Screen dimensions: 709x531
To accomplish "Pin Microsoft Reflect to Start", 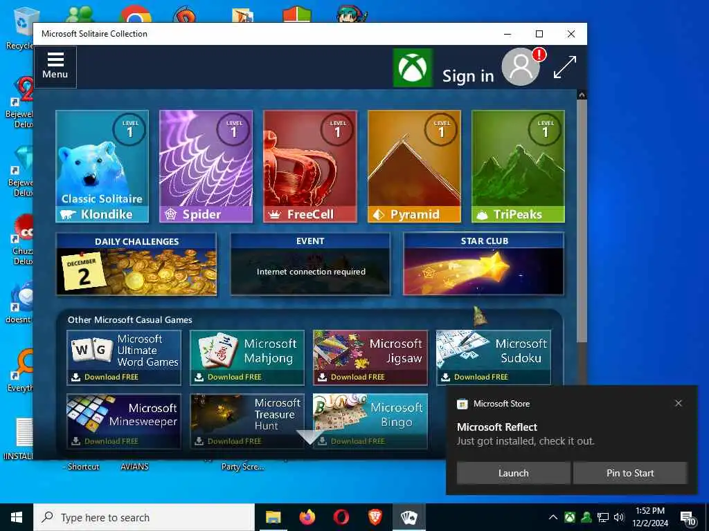I will (x=630, y=473).
